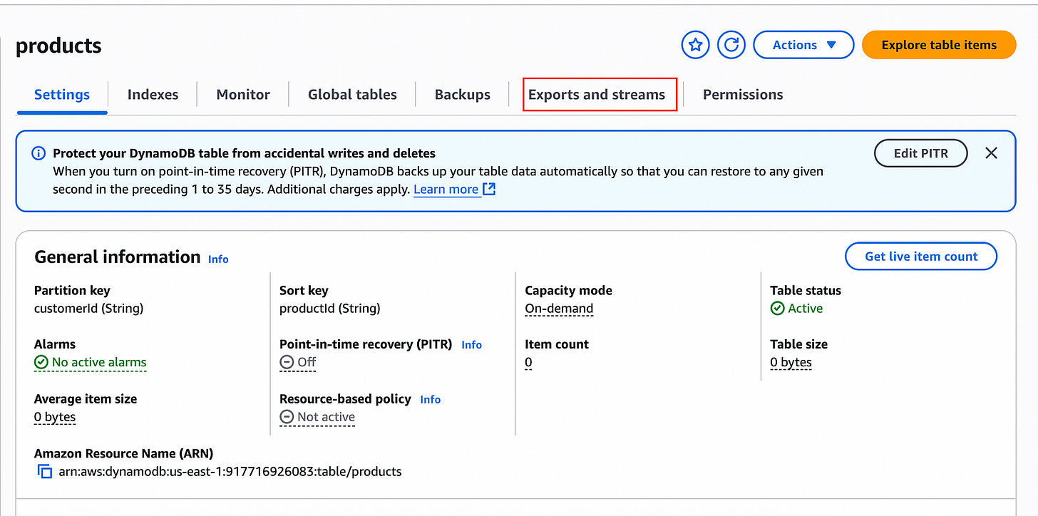Click the No active alarms check icon
Viewport: 1038px width, 516px height.
[x=41, y=363]
